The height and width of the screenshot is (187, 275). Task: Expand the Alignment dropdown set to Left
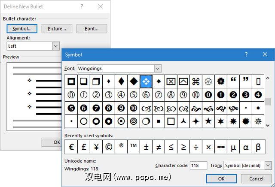tap(55, 46)
